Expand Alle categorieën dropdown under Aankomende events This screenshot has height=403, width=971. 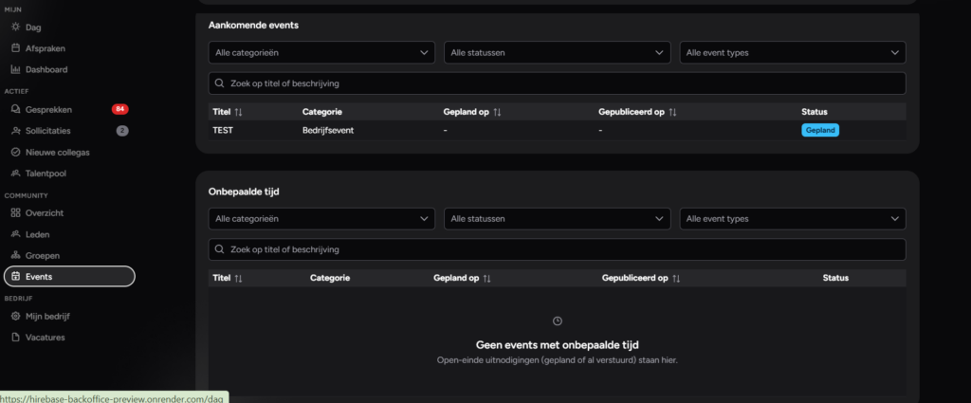coord(321,52)
